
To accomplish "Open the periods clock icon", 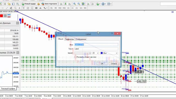I will pos(103,4).
